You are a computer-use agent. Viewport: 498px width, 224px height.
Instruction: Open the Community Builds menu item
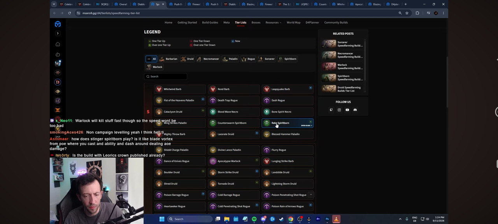336,23
